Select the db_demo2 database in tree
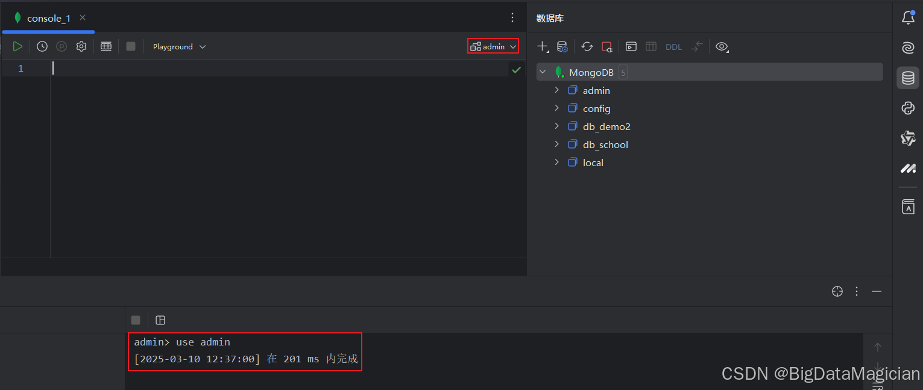Viewport: 923px width, 390px height. 606,126
